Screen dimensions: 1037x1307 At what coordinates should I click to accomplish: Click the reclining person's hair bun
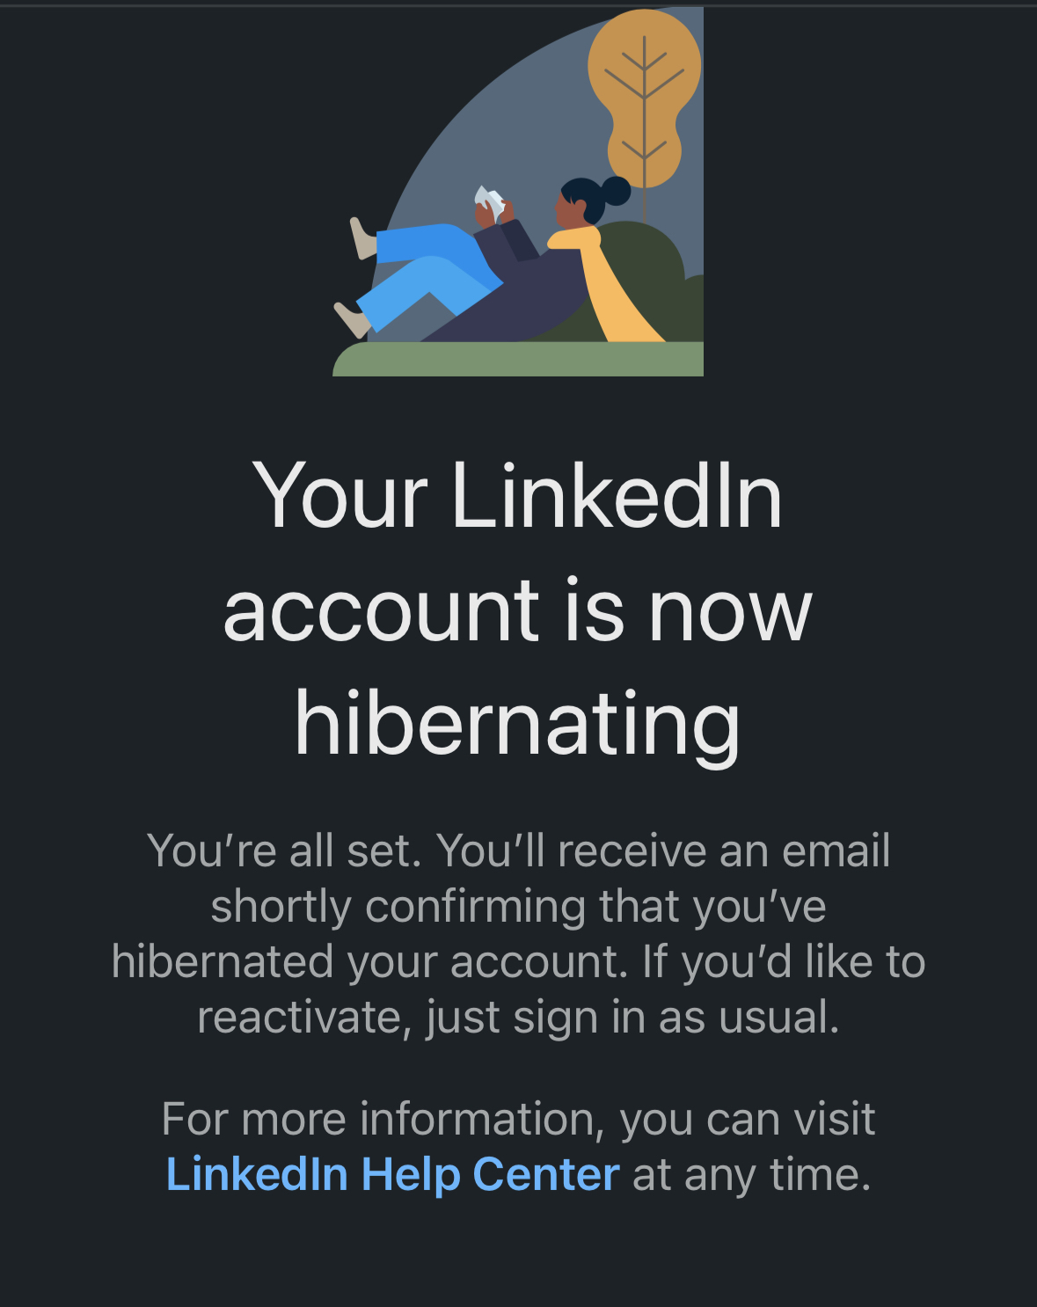615,190
